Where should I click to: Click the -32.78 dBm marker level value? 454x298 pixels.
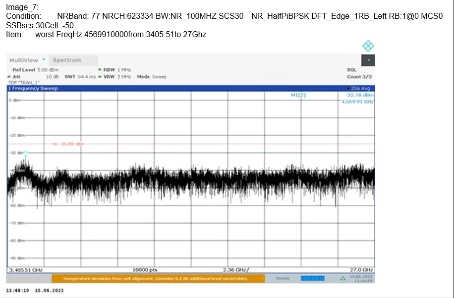click(x=359, y=95)
